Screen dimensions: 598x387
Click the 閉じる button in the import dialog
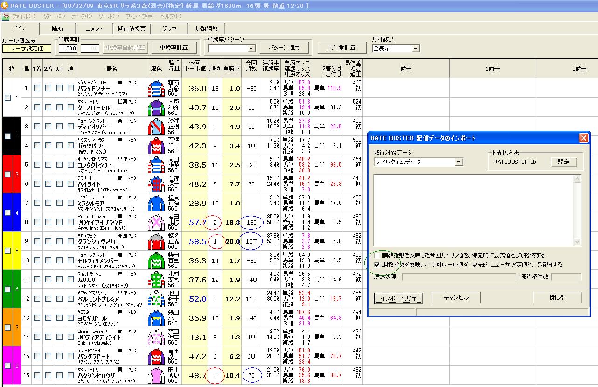coord(557,297)
